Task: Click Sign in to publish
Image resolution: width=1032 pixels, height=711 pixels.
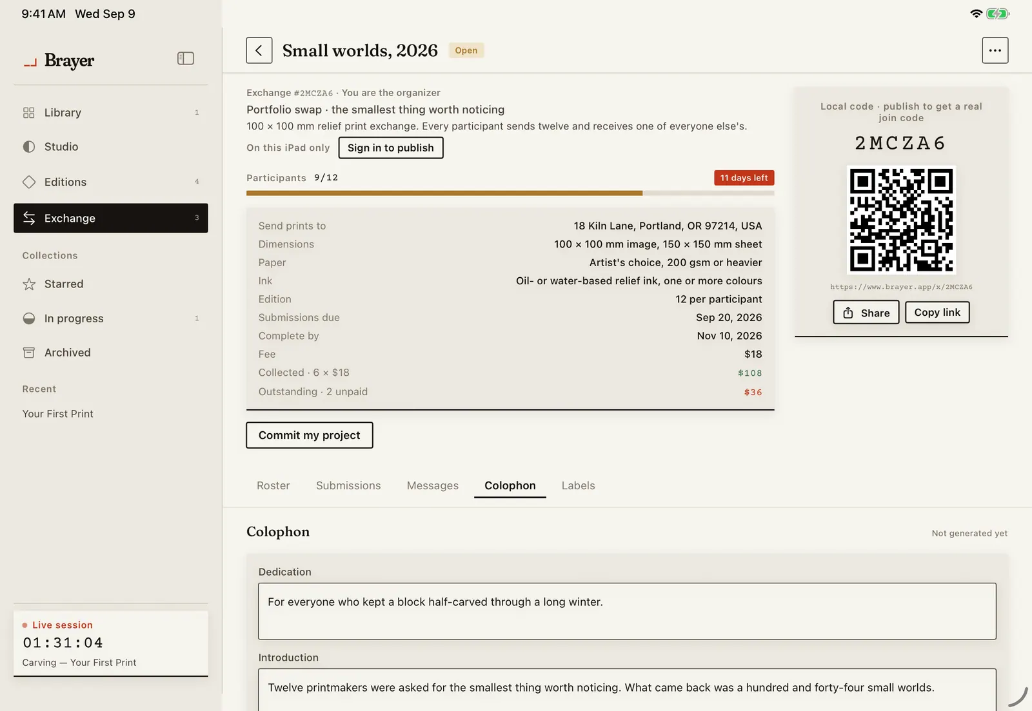Action: [391, 148]
